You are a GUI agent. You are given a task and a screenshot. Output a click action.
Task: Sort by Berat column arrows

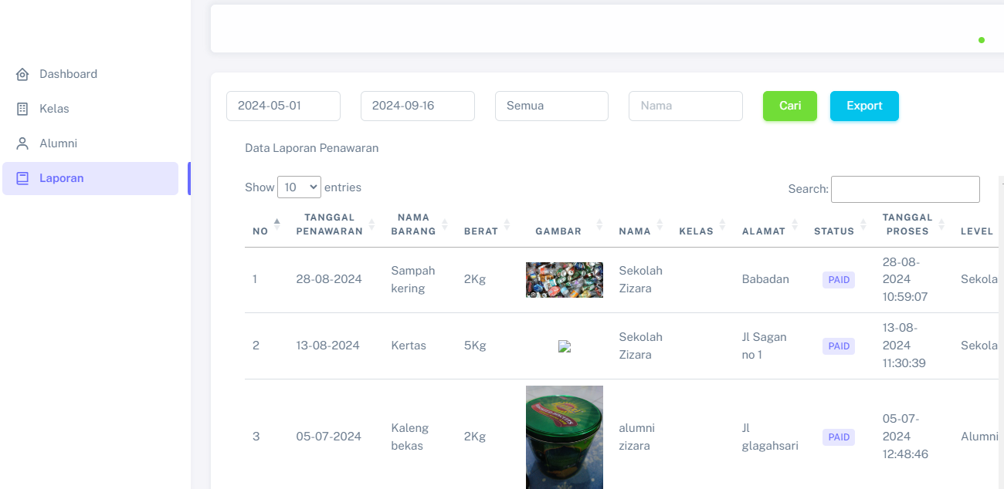click(x=507, y=224)
